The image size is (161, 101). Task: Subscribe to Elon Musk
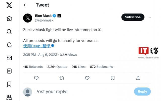133,17
